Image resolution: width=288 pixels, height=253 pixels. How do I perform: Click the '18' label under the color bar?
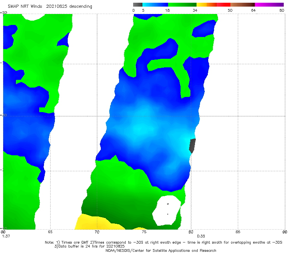tap(167, 11)
